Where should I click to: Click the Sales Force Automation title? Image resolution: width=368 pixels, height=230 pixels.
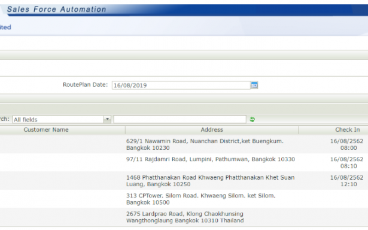coord(57,10)
